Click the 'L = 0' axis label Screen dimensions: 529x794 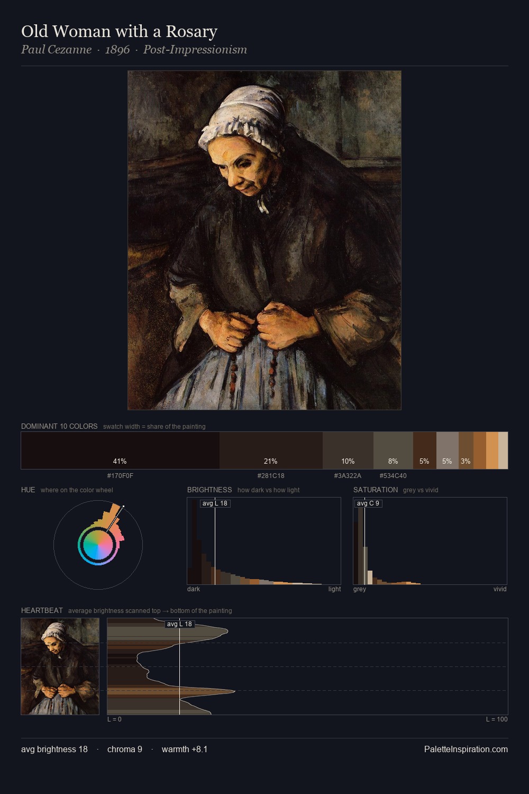click(114, 719)
